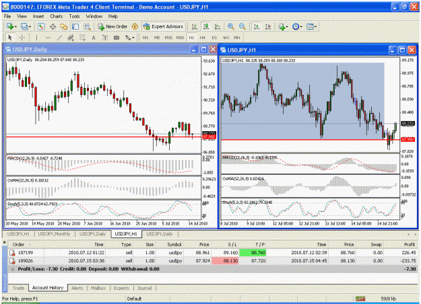421x304 pixels.
Task: Open the Window menu
Action: pos(94,16)
